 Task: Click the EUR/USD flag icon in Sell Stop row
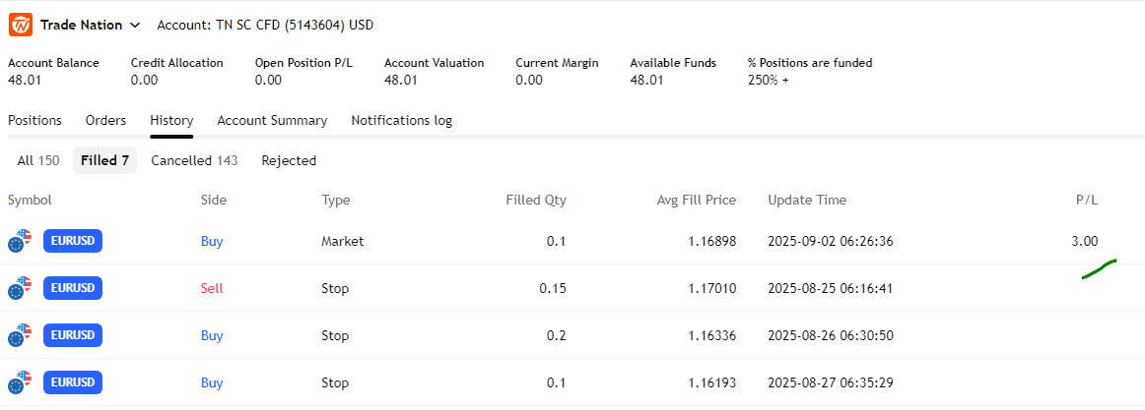[20, 289]
